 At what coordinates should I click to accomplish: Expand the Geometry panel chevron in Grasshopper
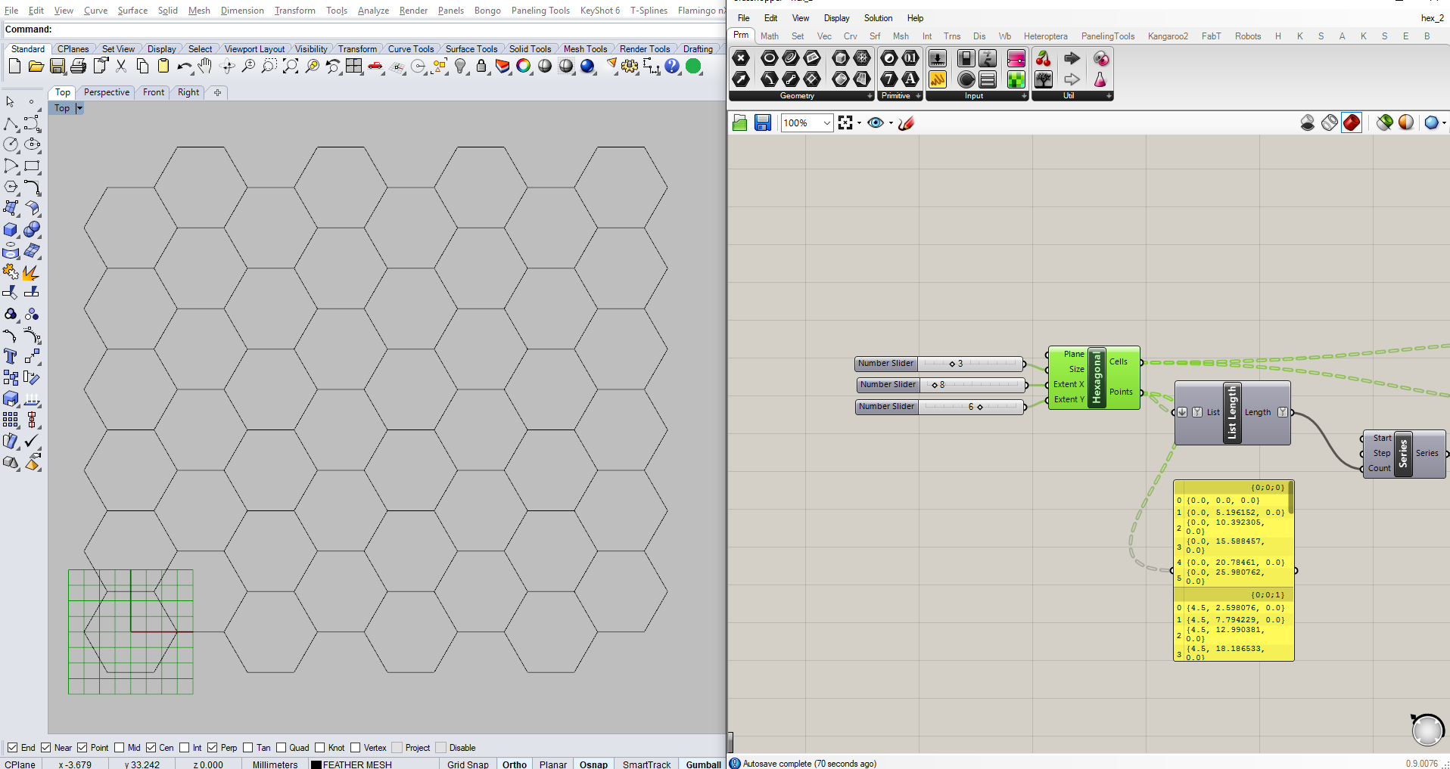[868, 96]
